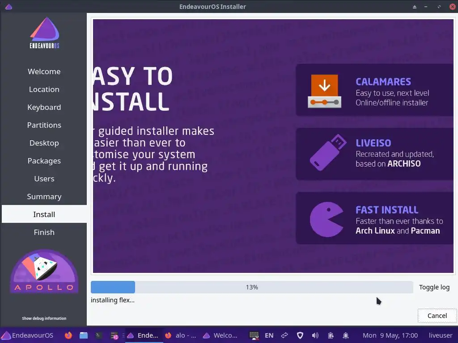Click the title bar window menu icon
The width and height of the screenshot is (458, 343).
coord(8,6)
